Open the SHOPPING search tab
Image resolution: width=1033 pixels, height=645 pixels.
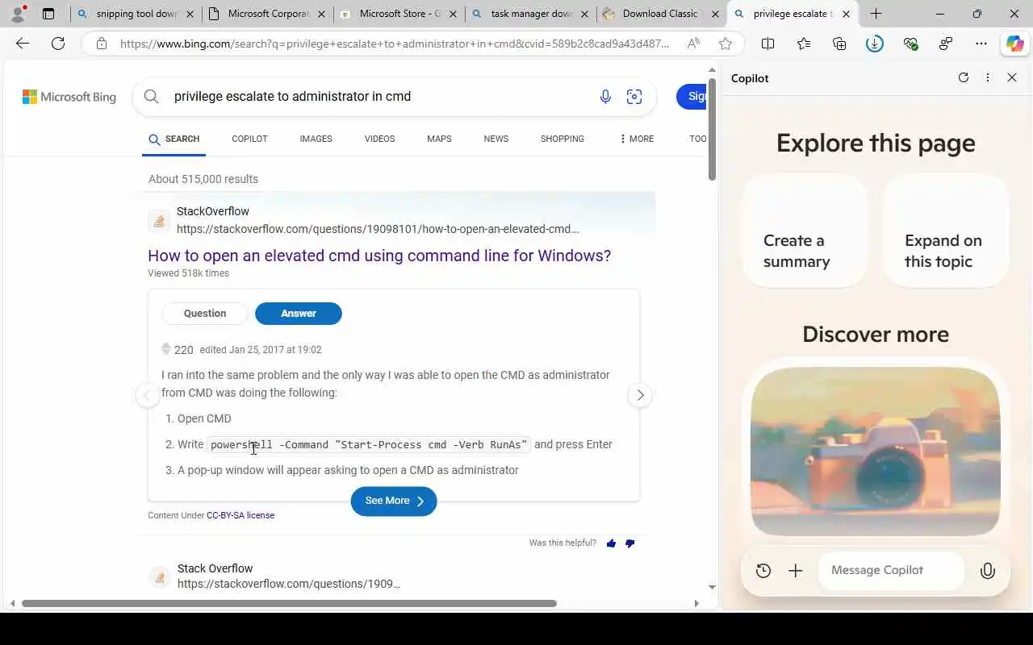coord(563,139)
